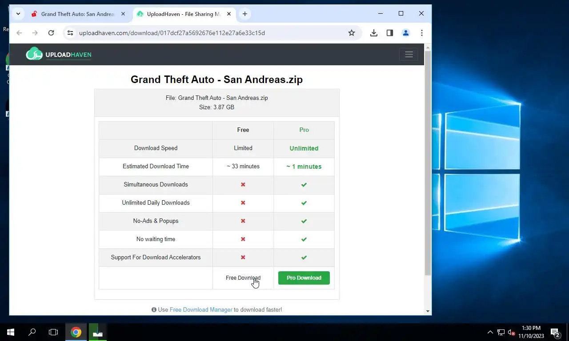Open Chrome three-dot menu

(x=422, y=33)
